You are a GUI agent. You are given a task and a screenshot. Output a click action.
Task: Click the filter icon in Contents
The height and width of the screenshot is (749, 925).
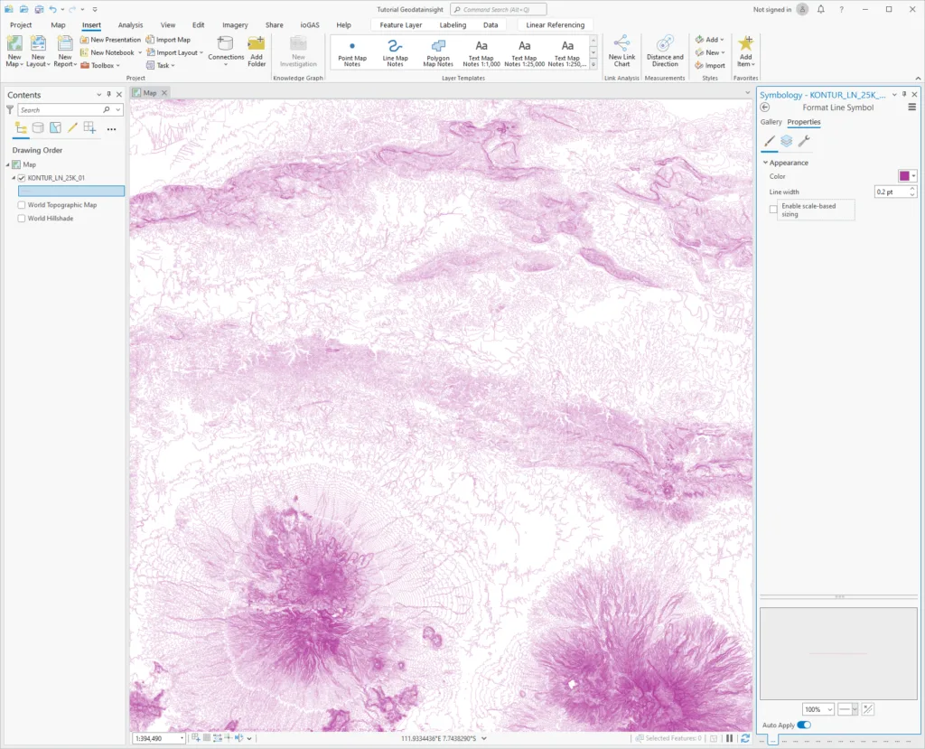click(x=10, y=110)
